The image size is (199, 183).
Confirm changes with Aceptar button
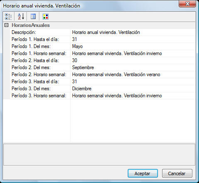pos(143,173)
